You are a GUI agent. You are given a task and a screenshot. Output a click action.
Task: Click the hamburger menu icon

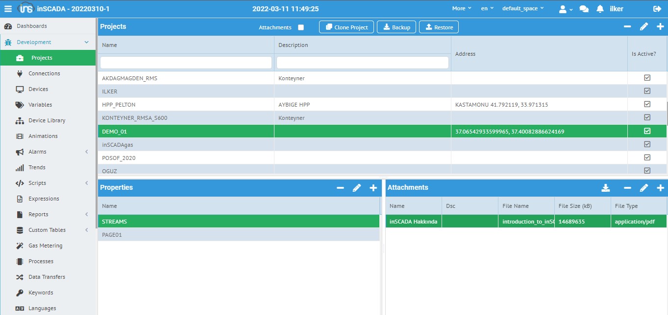8,9
